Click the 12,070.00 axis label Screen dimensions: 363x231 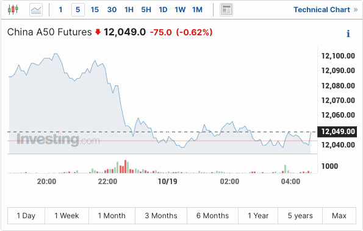[338, 101]
